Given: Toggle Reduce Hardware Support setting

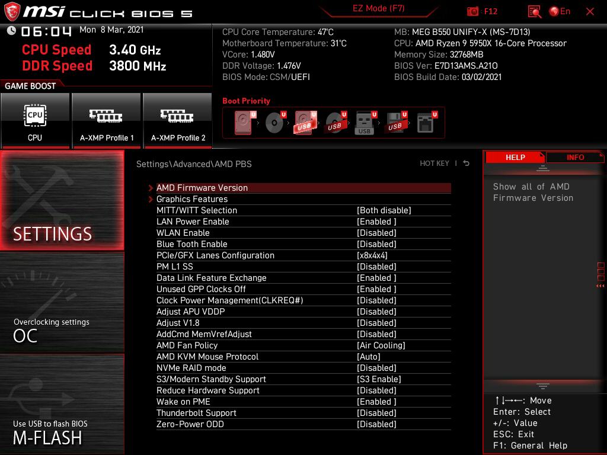Looking at the screenshot, I should pyautogui.click(x=303, y=390).
